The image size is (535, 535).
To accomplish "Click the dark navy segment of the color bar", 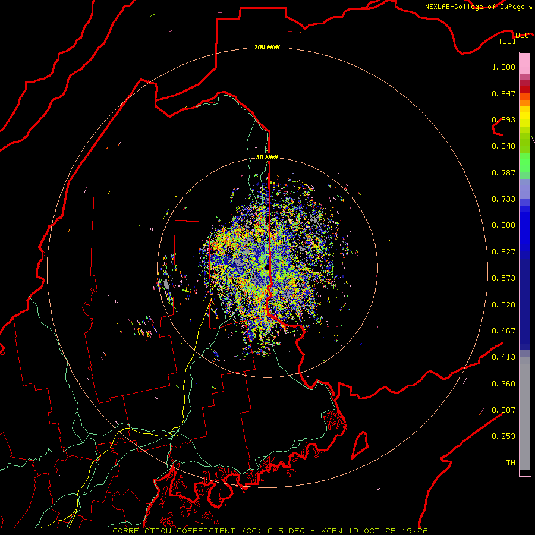I will coord(525,304).
